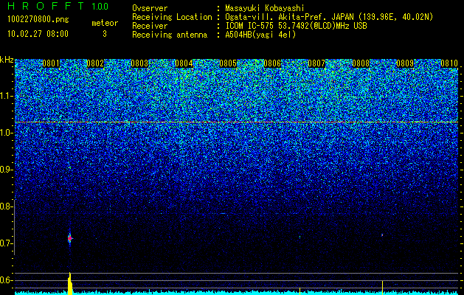Click the bright red meteor echo near 0801
464x295 pixels.
[x=70, y=238]
